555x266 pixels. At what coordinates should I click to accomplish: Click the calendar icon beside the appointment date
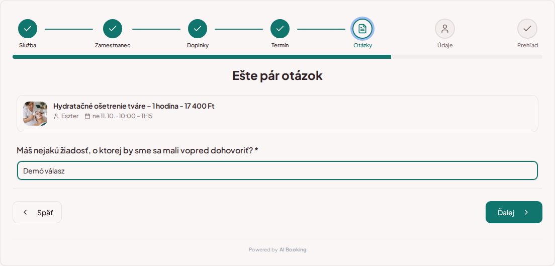(87, 116)
